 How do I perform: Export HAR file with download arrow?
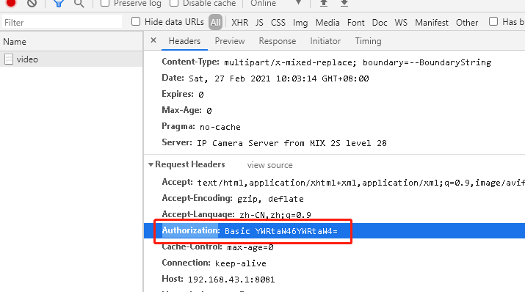(x=344, y=4)
